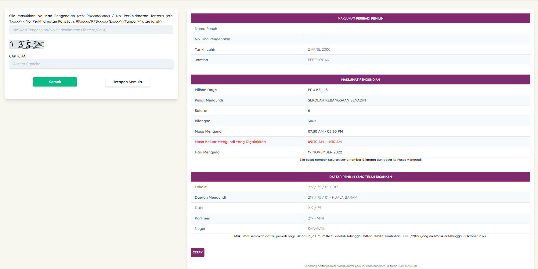Viewport: 538px width, 269px height.
Task: Click the 2 April 2000 birth date
Action: tap(319, 50)
